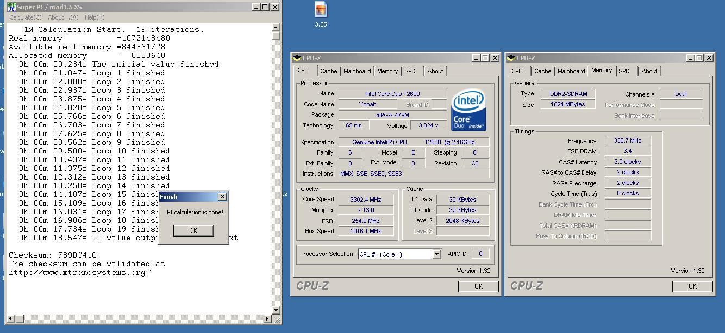Click the Revision value C0
725x333 pixels.
pos(475,163)
